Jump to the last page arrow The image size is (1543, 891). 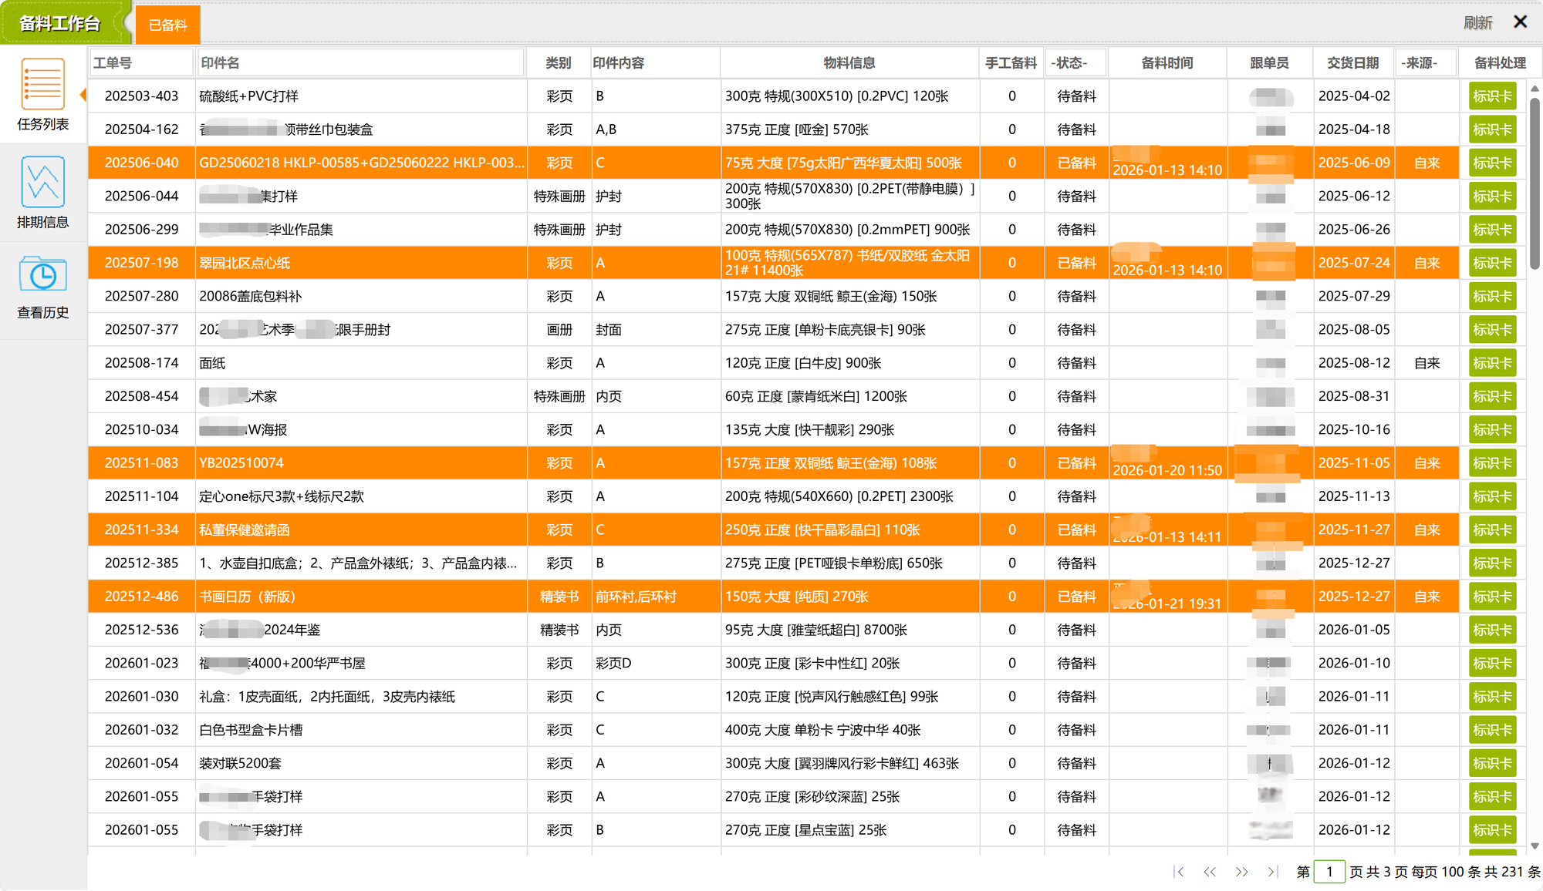(1272, 872)
